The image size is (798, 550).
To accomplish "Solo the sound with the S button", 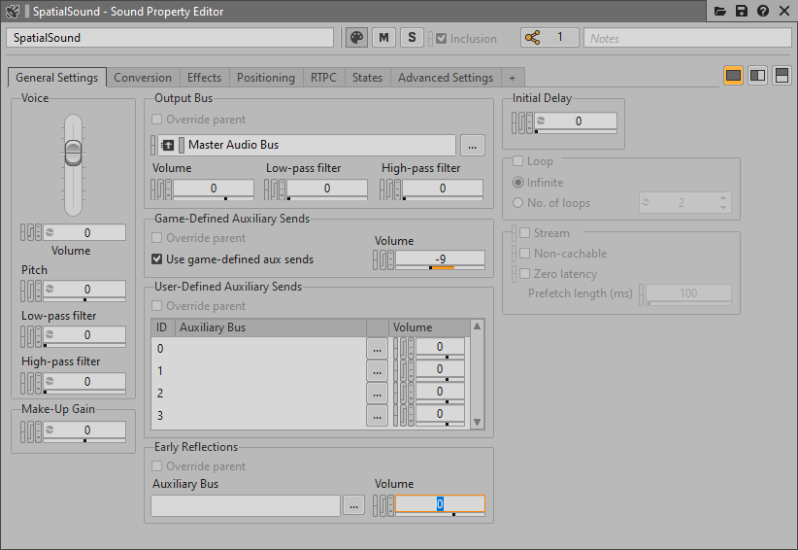I will coord(412,38).
